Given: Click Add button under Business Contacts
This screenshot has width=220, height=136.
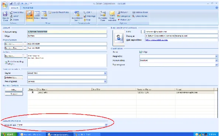Looking at the screenshot, I should tap(14, 90).
